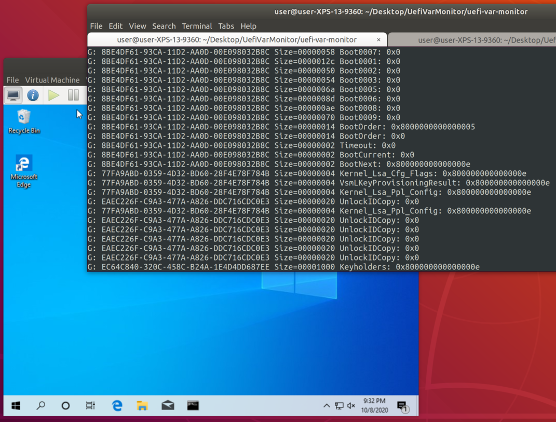Screen dimensions: 556x422
Task: Show hidden tray icons chevron
Action: (x=327, y=406)
